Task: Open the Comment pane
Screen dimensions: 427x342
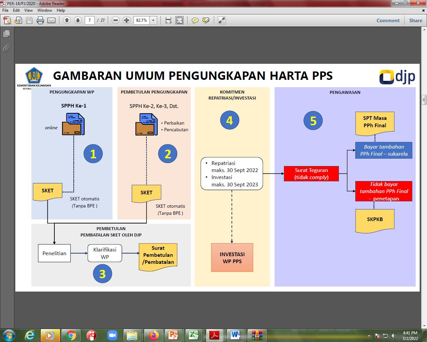Action: click(388, 20)
